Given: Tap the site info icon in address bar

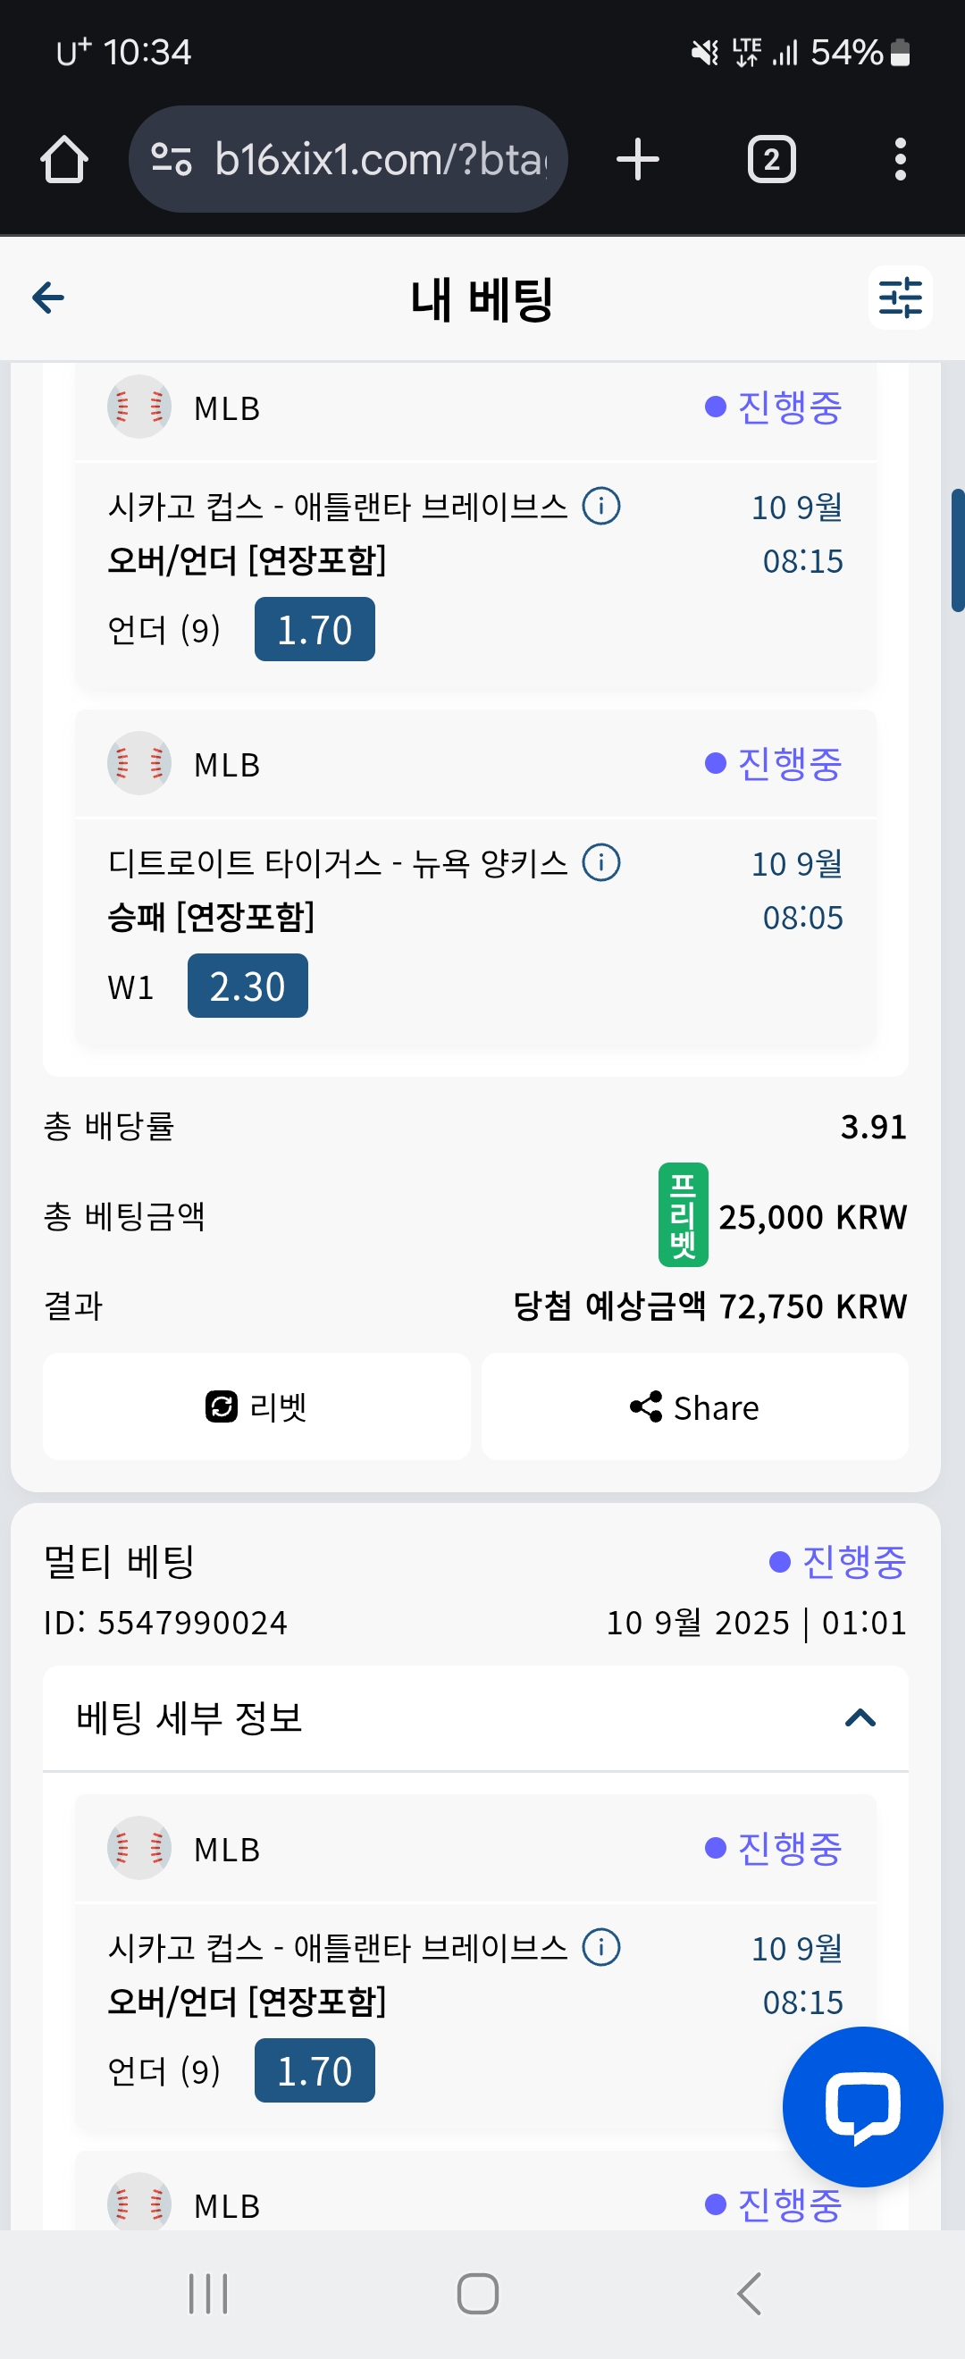Looking at the screenshot, I should pos(172,159).
